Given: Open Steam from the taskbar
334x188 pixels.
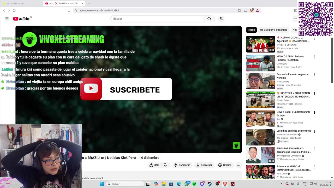Looking at the screenshot, I should (x=210, y=184).
